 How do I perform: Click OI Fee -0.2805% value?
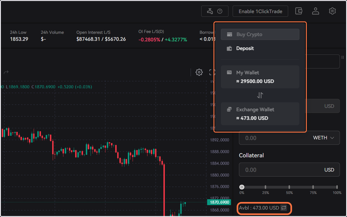[x=149, y=39]
